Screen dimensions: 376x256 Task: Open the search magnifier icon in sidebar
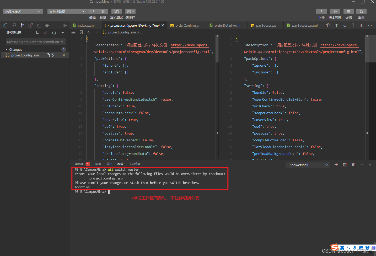[x=14, y=25]
